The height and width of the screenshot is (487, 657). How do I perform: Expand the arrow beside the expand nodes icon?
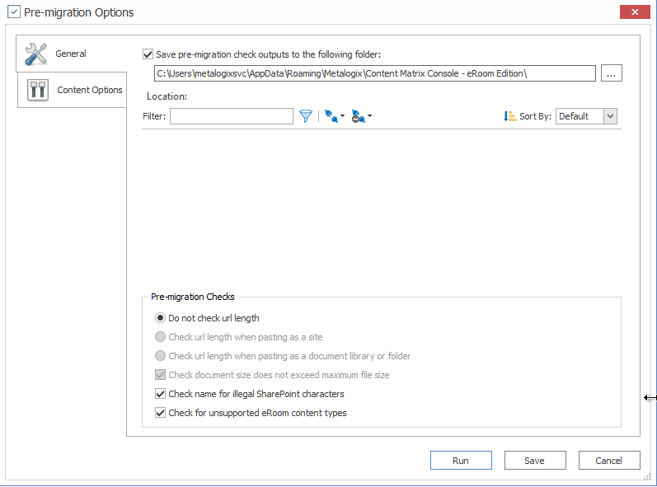click(343, 116)
